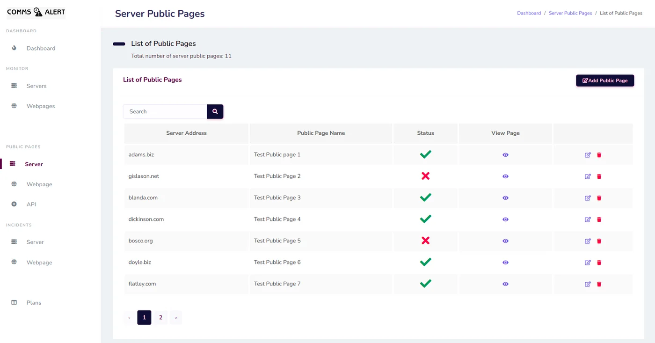Image resolution: width=655 pixels, height=343 pixels.
Task: Click green check status for flatley.com
Action: pyautogui.click(x=425, y=284)
